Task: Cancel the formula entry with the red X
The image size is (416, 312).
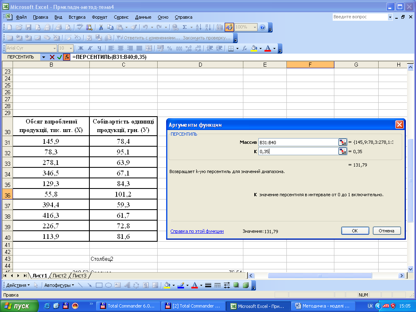Action: 52,57
